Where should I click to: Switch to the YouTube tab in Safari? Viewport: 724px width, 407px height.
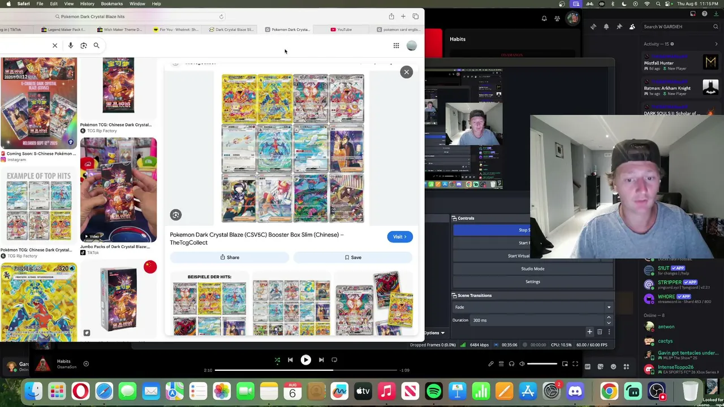pyautogui.click(x=341, y=29)
